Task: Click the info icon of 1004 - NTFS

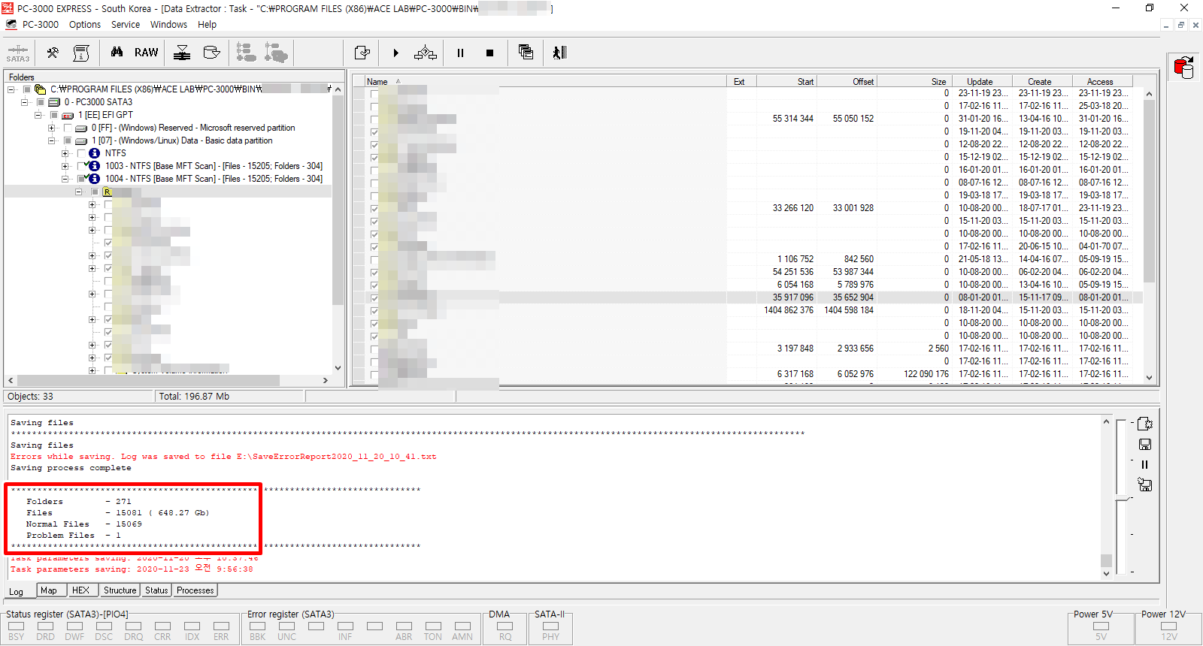Action: [x=94, y=179]
